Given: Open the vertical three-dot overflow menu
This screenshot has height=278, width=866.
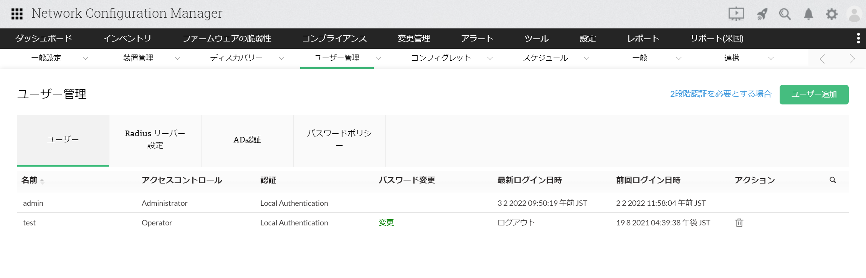Looking at the screenshot, I should pos(858,38).
